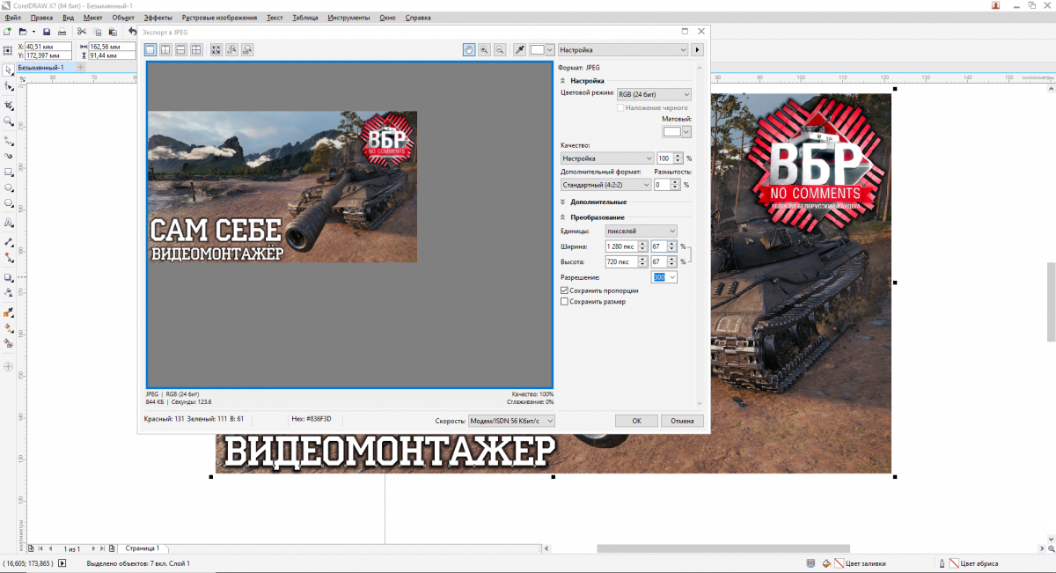Click the Отмена button
The height and width of the screenshot is (573, 1056).
click(682, 421)
